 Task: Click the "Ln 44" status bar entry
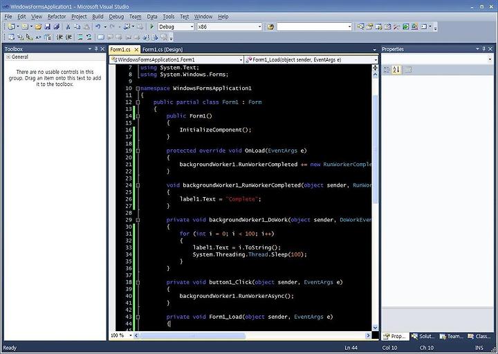pos(351,348)
